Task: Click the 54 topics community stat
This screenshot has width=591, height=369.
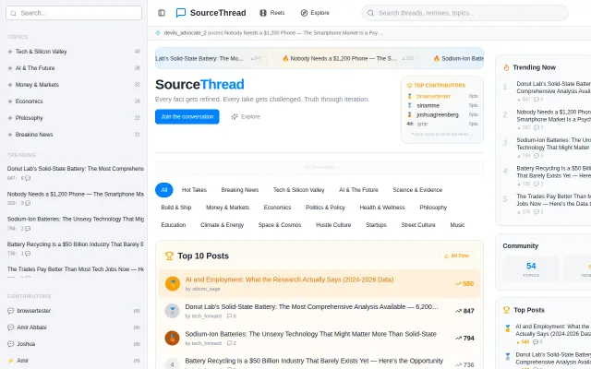Action: pos(531,269)
